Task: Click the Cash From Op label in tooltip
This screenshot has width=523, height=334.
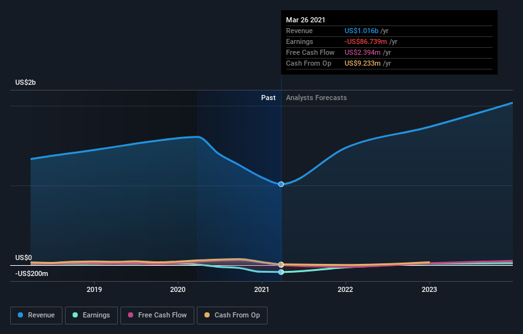Action: click(308, 63)
